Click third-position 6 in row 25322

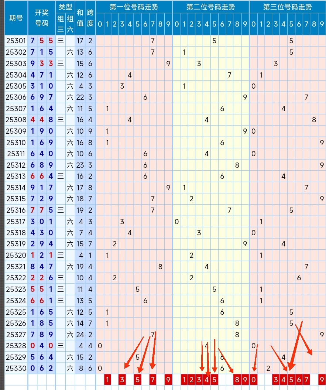pyautogui.click(x=299, y=278)
